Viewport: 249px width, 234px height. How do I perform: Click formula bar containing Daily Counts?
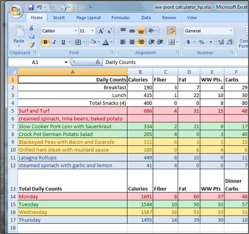point(175,62)
